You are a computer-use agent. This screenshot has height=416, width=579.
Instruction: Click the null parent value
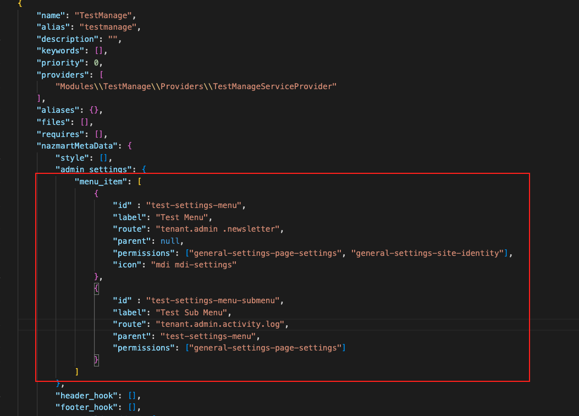coord(170,240)
